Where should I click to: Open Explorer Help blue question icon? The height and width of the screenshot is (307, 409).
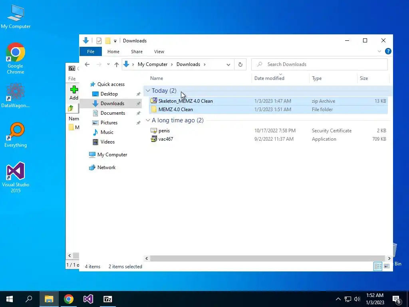388,52
